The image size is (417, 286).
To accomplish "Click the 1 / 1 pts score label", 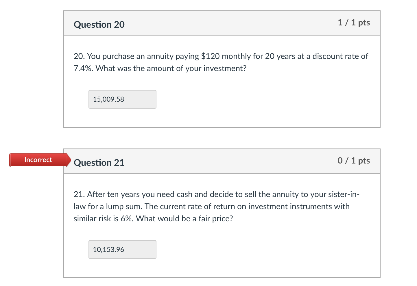I will pos(353,23).
